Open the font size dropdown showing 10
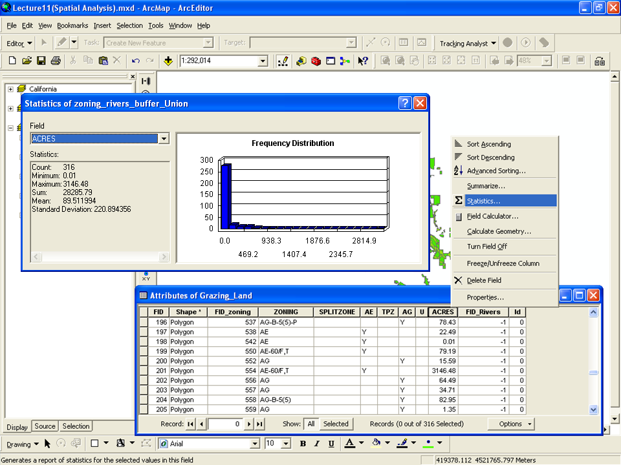621x465 pixels. pos(286,444)
